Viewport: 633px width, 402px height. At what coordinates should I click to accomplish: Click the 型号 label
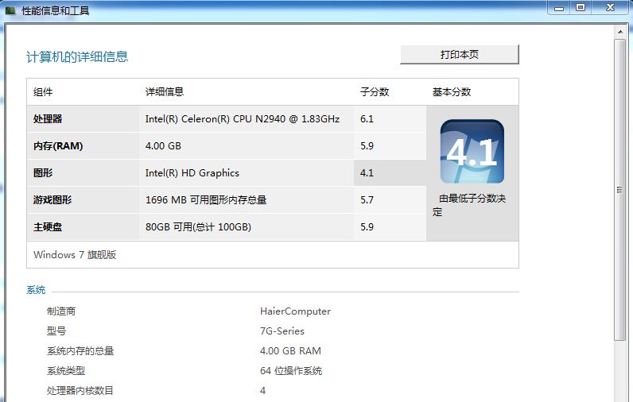pyautogui.click(x=56, y=331)
